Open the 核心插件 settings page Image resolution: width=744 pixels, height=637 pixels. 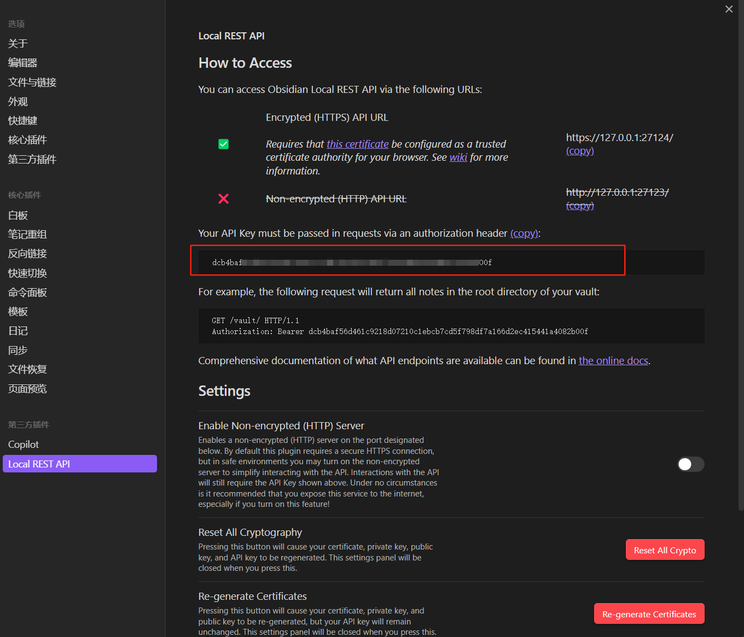click(x=27, y=139)
